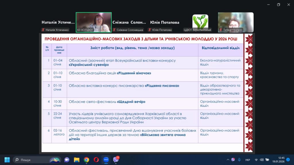Open the Opera browser from the taskbar
The image size is (294, 165).
click(x=96, y=160)
